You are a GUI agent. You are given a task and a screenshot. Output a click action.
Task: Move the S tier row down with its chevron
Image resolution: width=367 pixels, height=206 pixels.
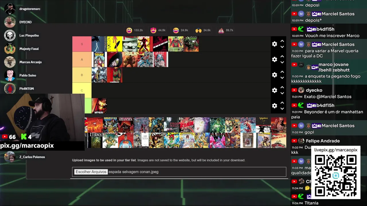(282, 47)
